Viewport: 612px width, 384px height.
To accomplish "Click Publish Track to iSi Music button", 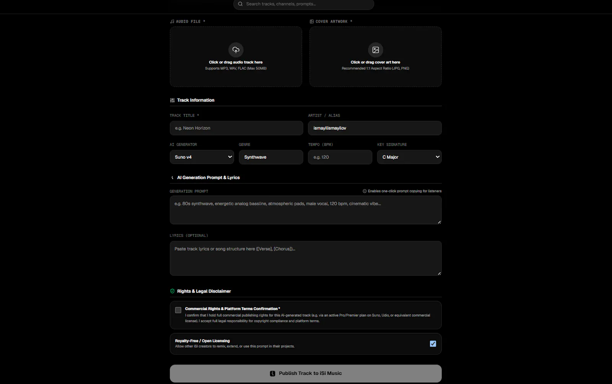I will coord(306,373).
